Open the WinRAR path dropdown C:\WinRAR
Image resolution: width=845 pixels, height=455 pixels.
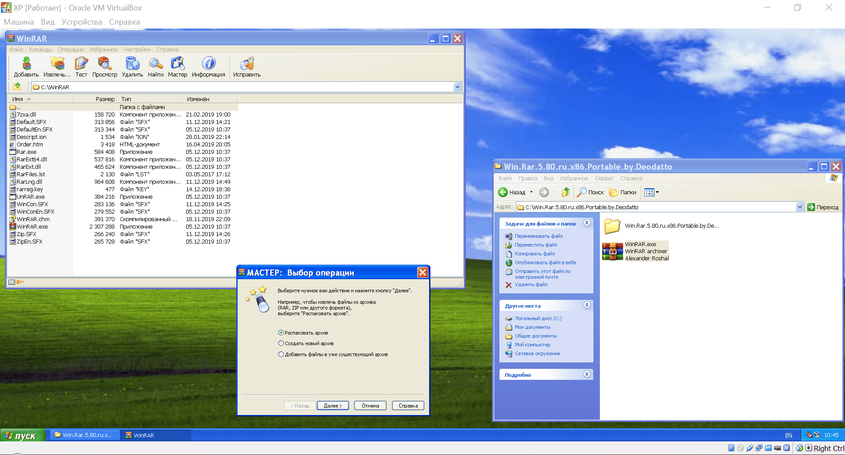tap(457, 87)
